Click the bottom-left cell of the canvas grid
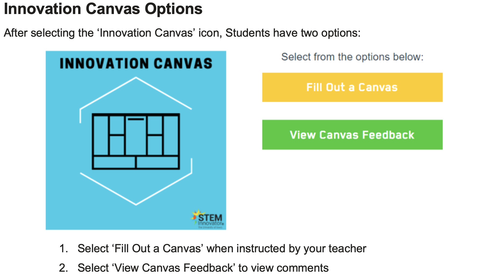The height and width of the screenshot is (276, 481). coord(114,163)
